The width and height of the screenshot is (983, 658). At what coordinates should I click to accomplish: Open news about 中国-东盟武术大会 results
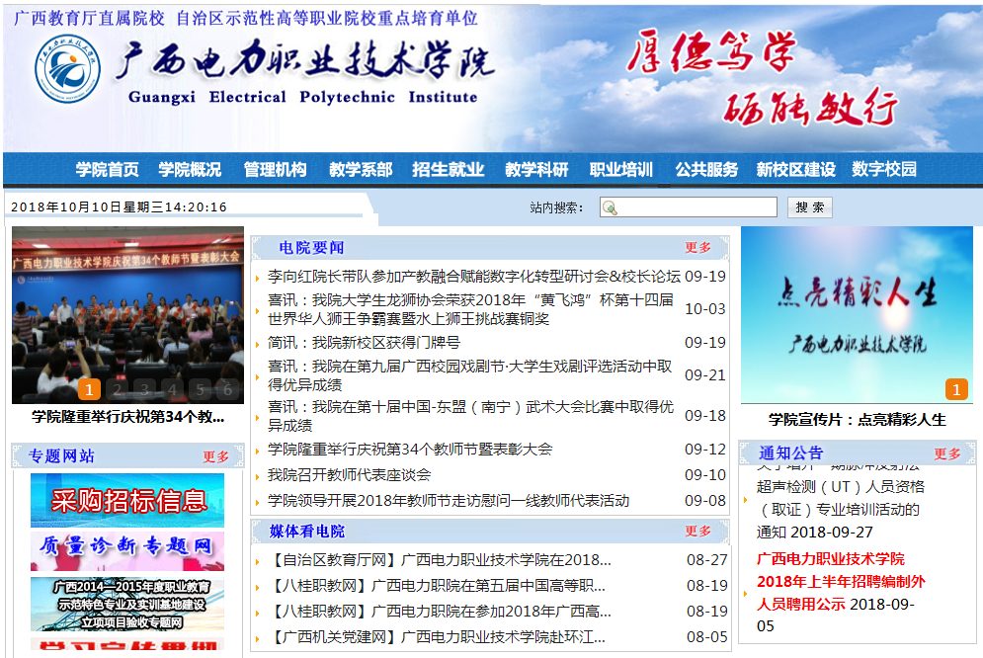pyautogui.click(x=471, y=416)
